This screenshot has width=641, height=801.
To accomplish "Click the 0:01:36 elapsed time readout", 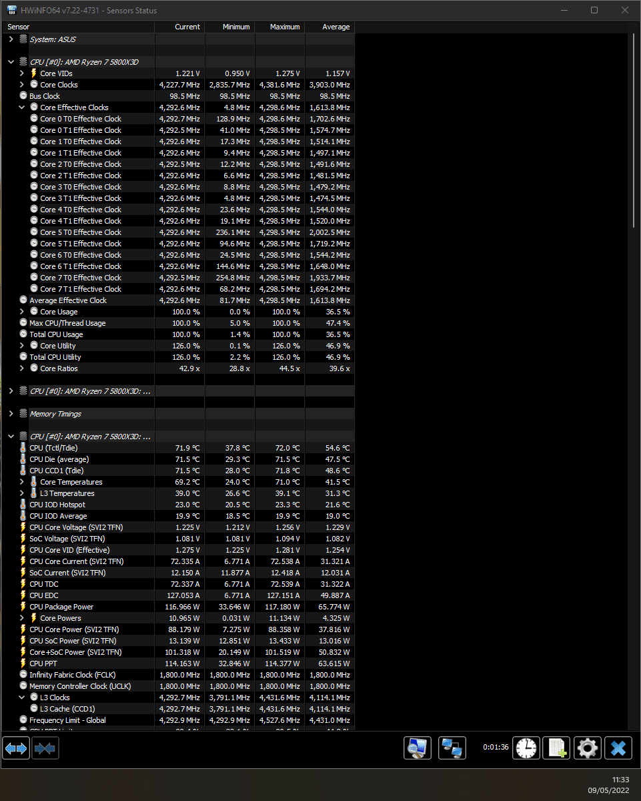I will (495, 748).
